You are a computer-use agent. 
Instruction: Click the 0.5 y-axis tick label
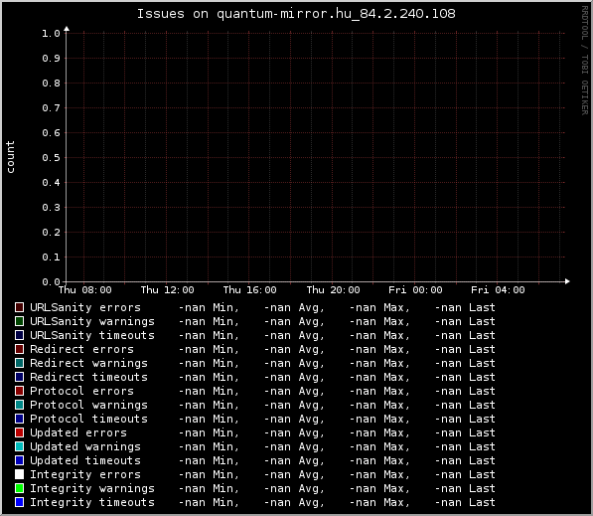point(51,158)
